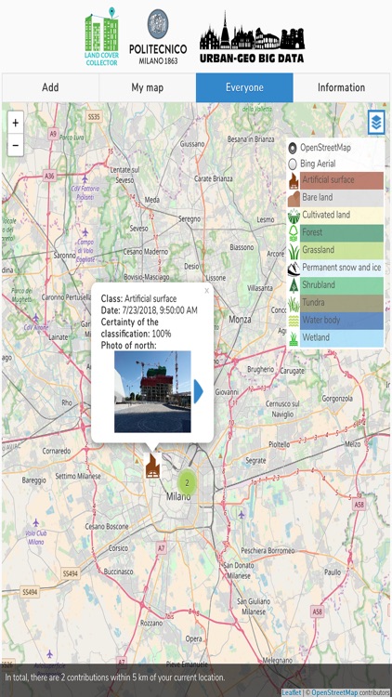This screenshot has height=697, width=392.
Task: Show next photo with blue arrow
Action: pos(199,391)
